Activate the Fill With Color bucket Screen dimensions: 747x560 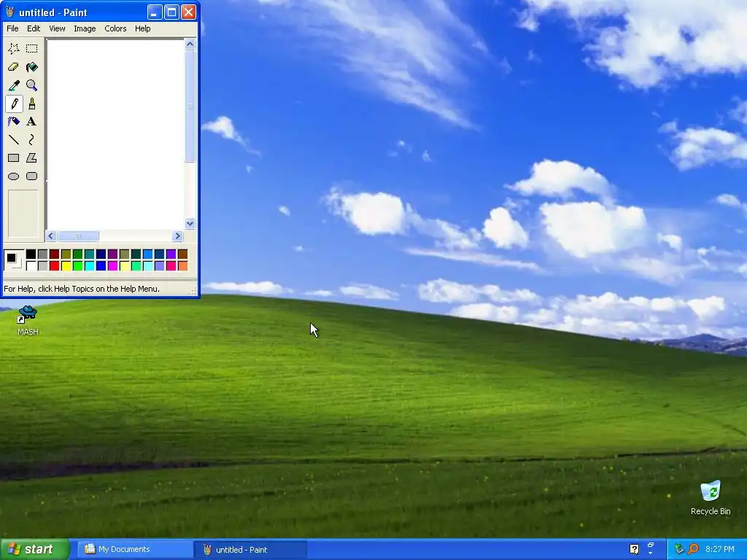[32, 67]
